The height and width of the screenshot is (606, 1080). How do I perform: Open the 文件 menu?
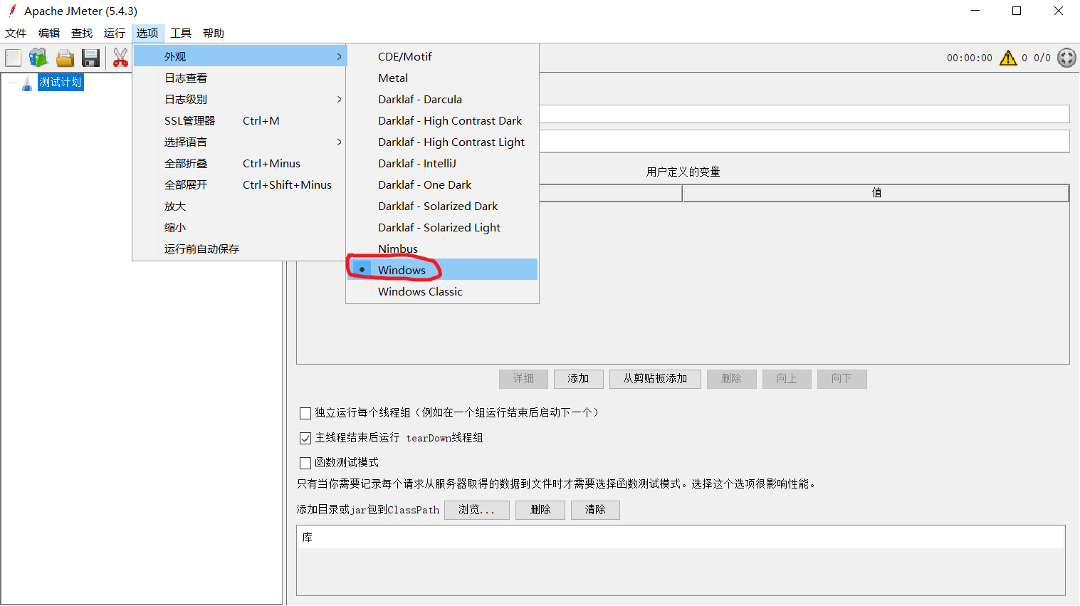click(16, 33)
